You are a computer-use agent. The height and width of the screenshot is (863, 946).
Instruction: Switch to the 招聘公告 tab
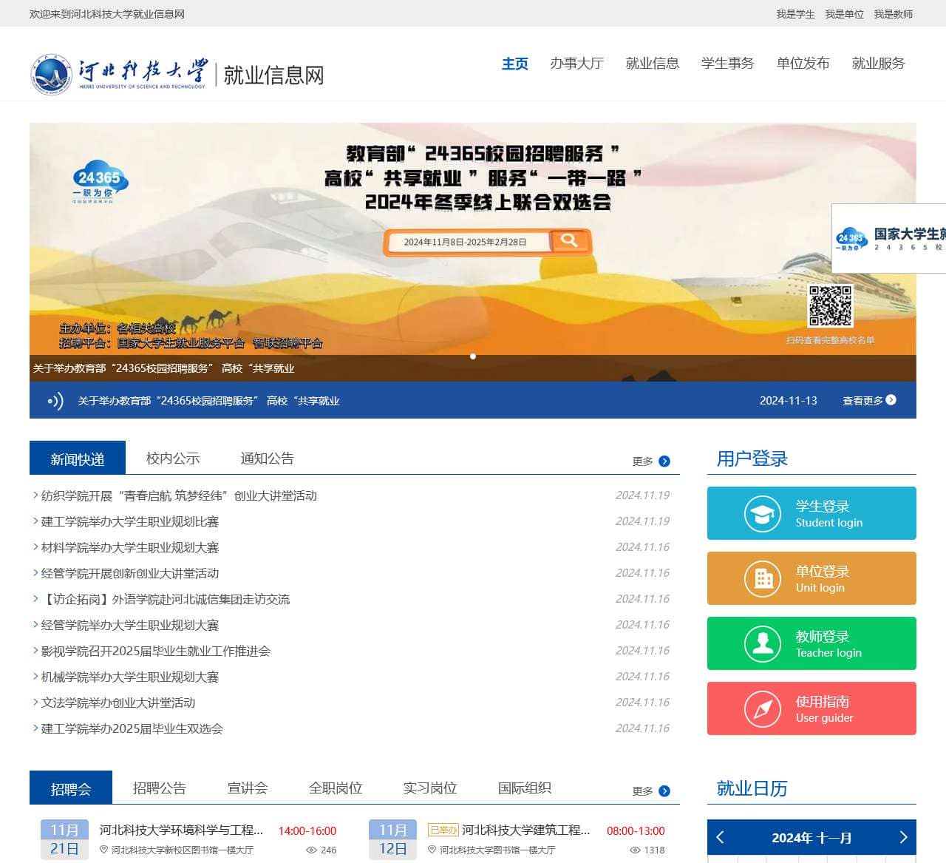160,788
